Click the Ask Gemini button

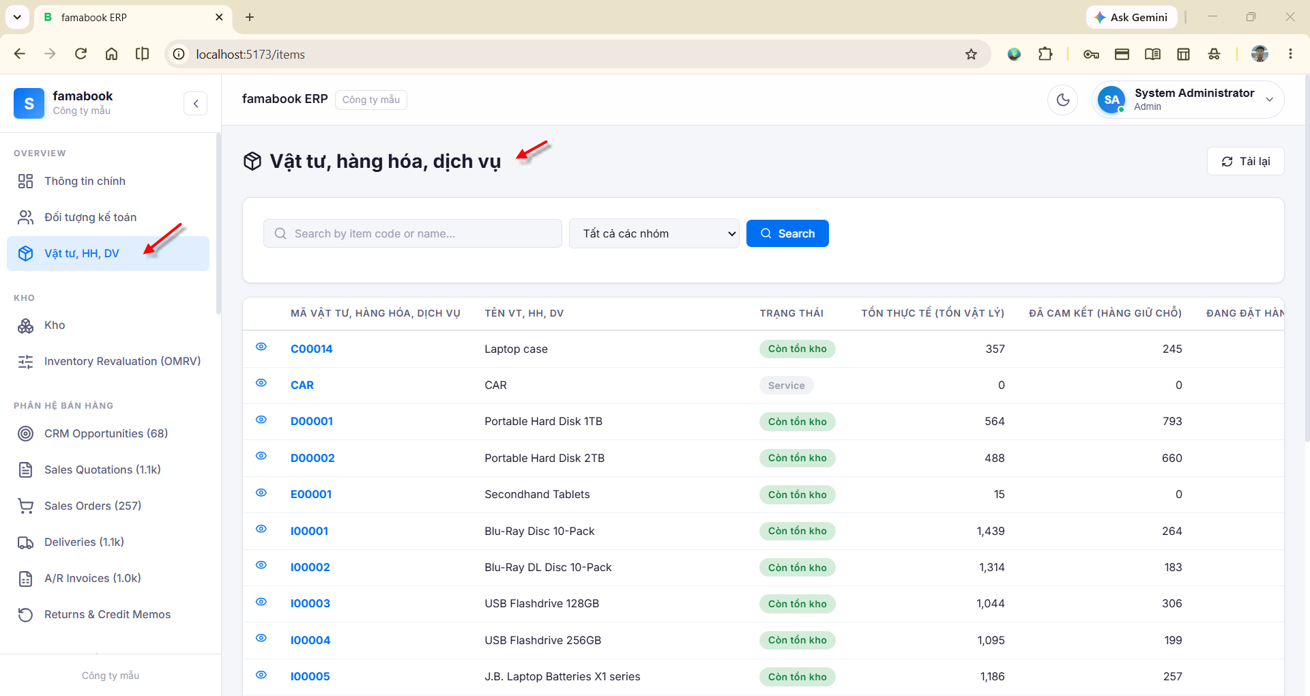1131,17
